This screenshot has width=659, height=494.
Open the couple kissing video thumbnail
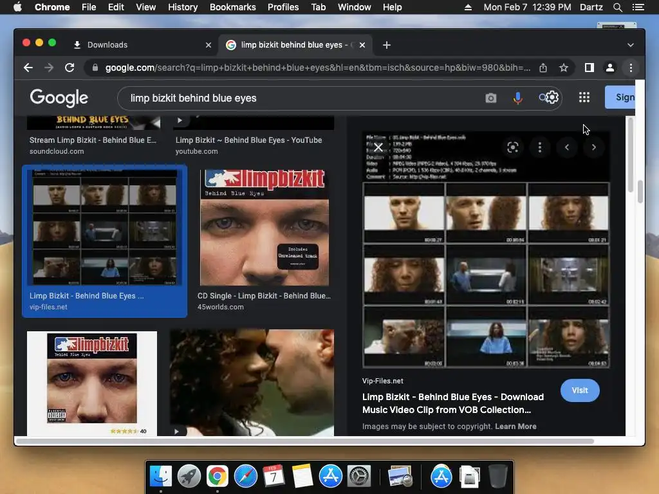(x=252, y=382)
